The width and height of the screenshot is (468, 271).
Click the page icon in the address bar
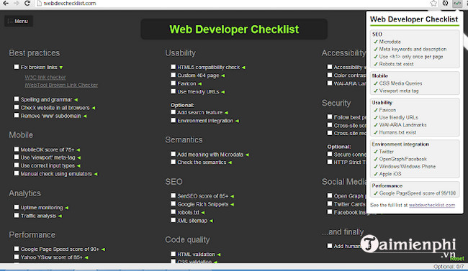coord(39,4)
